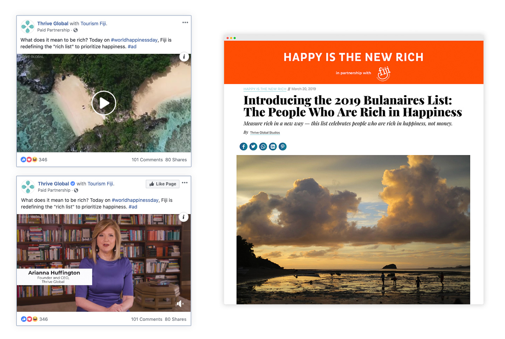This screenshot has height=339, width=505.
Task: Open reactions count 346 on second post
Action: pos(43,319)
